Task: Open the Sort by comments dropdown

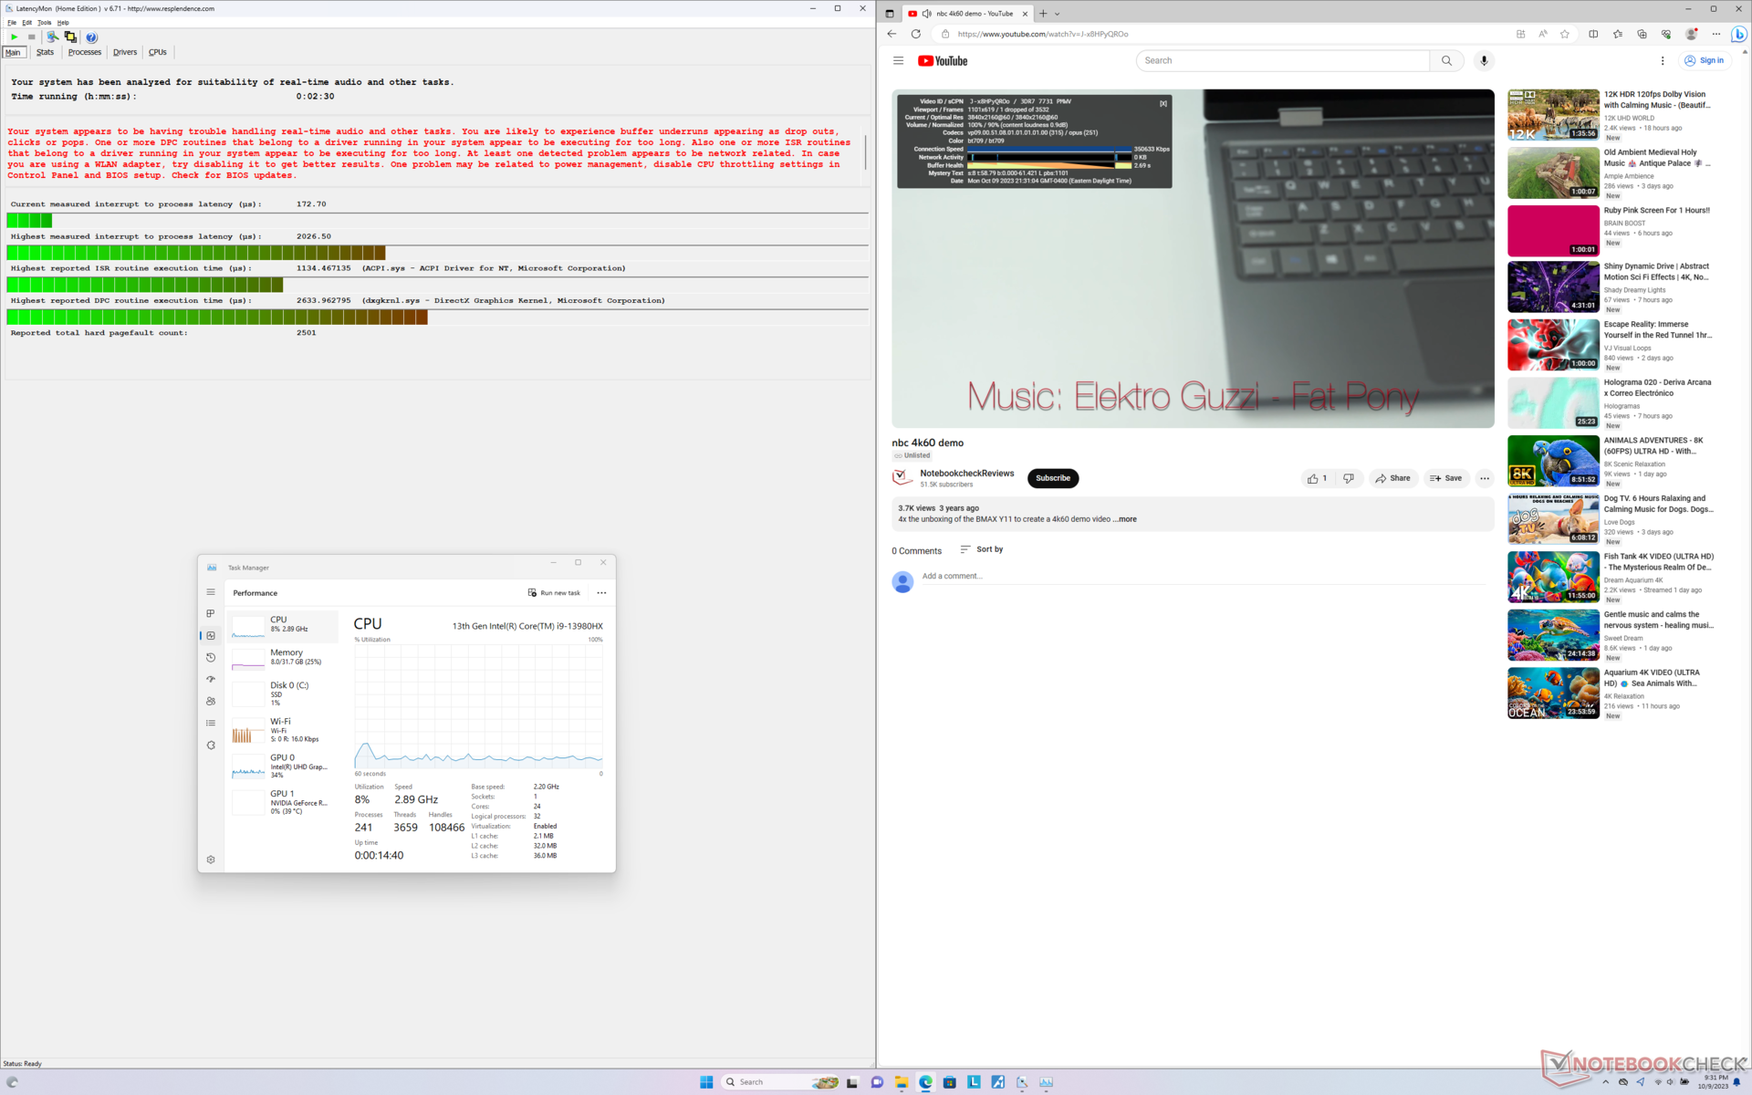Action: pos(981,549)
